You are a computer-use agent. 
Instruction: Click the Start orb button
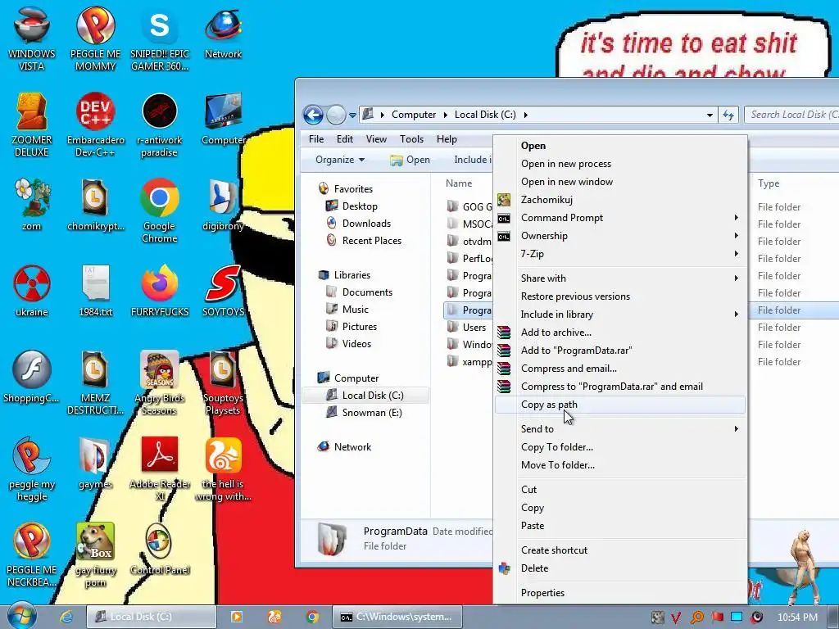click(x=21, y=616)
